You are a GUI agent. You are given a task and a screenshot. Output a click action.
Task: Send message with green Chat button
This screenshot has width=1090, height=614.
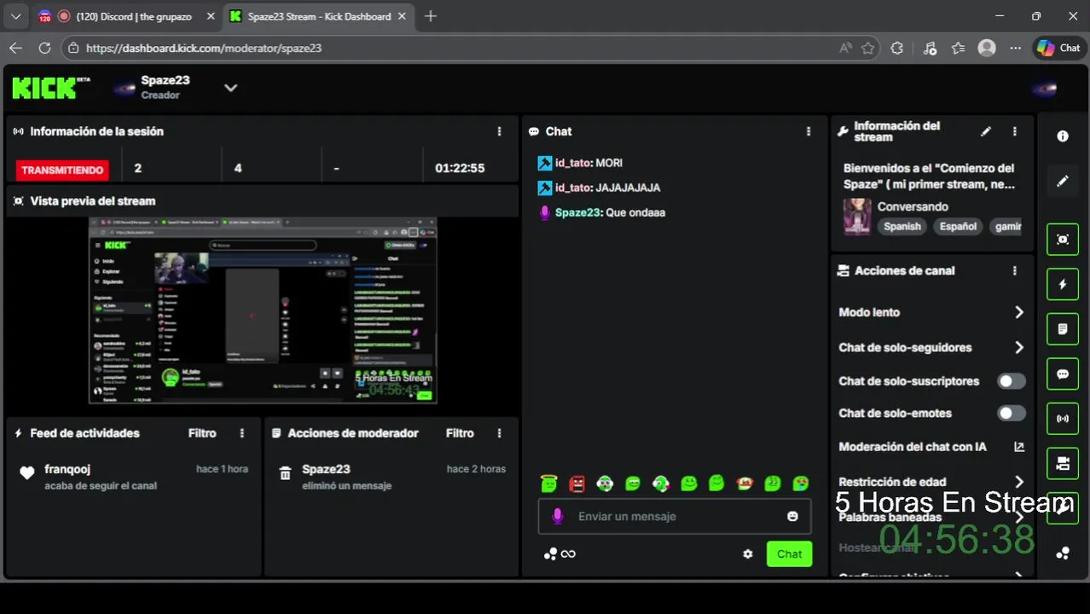789,553
